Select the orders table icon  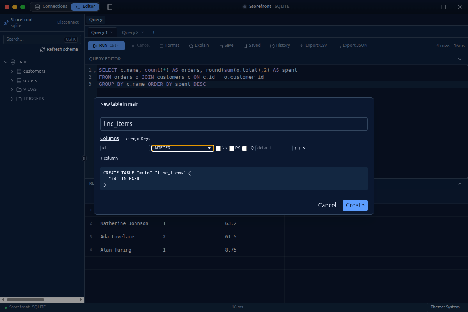click(19, 80)
